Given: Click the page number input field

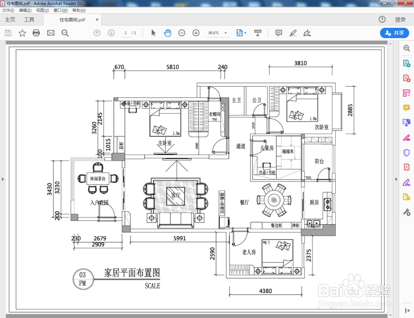Looking at the screenshot, I should pyautogui.click(x=126, y=33).
